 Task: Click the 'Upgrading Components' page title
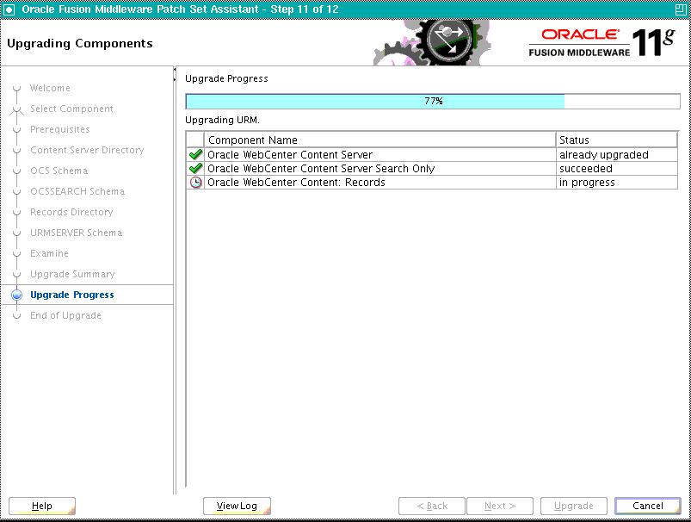tap(80, 43)
